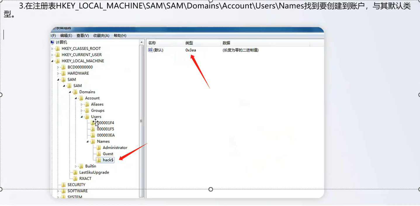Image resolution: width=420 pixels, height=206 pixels.
Task: Click the 000003EA folder icon
Action: [x=93, y=135]
